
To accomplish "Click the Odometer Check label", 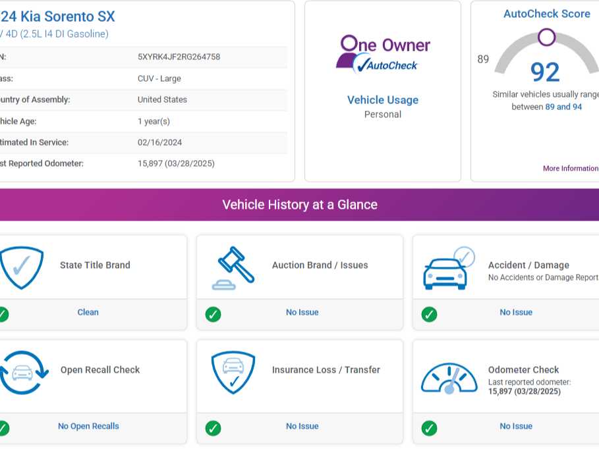I will (524, 369).
